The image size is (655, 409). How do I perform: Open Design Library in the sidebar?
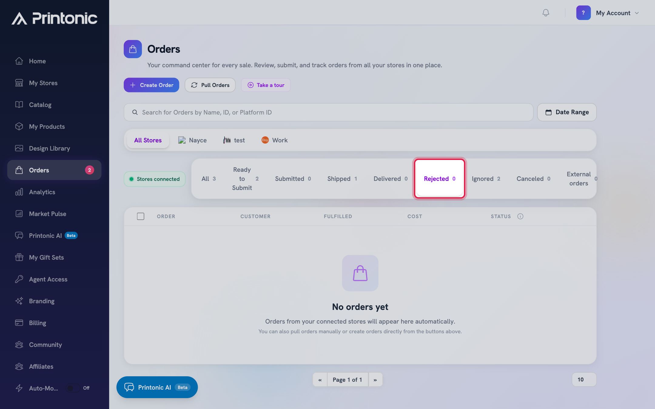[54, 148]
